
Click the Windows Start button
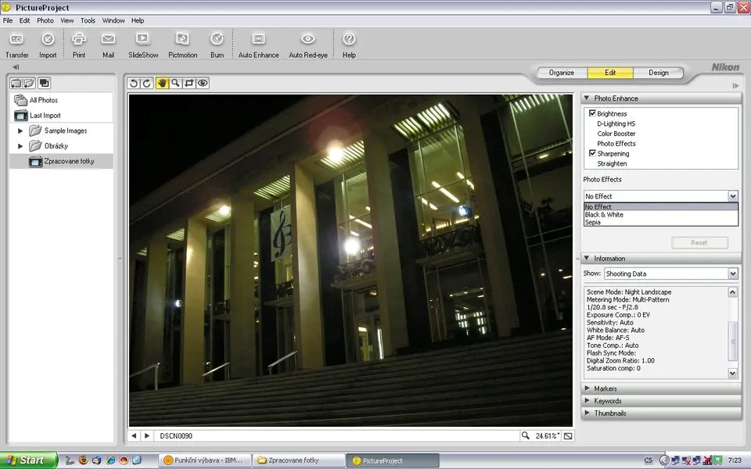coord(29,460)
